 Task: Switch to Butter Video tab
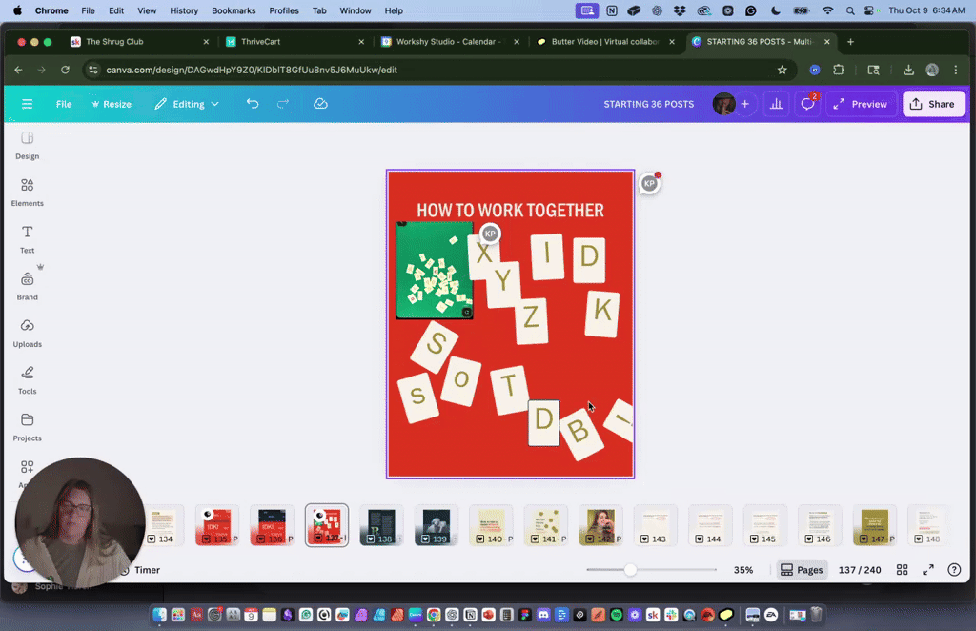coord(603,42)
